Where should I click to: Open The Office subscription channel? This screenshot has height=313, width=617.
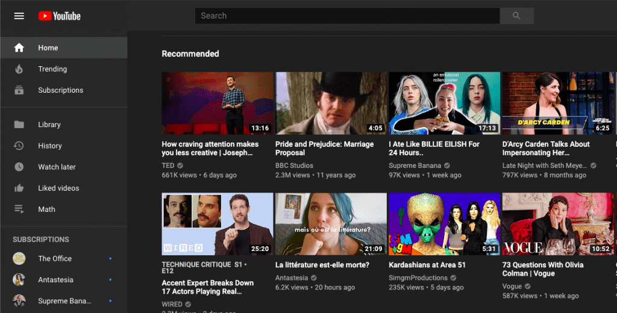pos(54,259)
